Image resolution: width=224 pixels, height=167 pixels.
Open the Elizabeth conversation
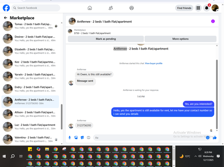click(x=30, y=51)
